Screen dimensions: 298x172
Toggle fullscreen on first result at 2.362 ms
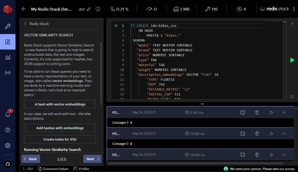point(242,112)
